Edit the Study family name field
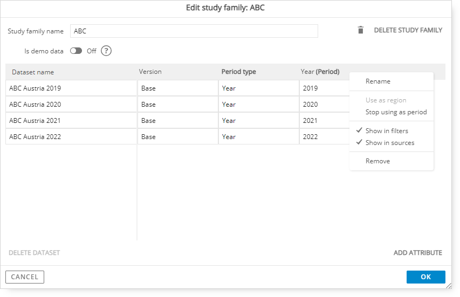 194,31
